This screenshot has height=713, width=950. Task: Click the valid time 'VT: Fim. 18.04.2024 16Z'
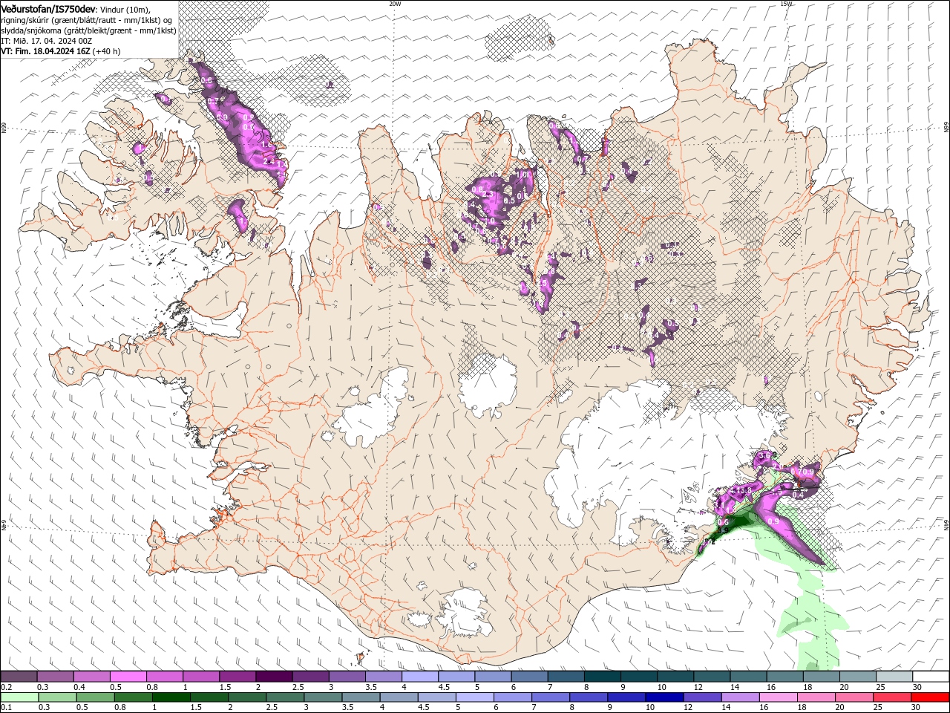pyautogui.click(x=45, y=51)
